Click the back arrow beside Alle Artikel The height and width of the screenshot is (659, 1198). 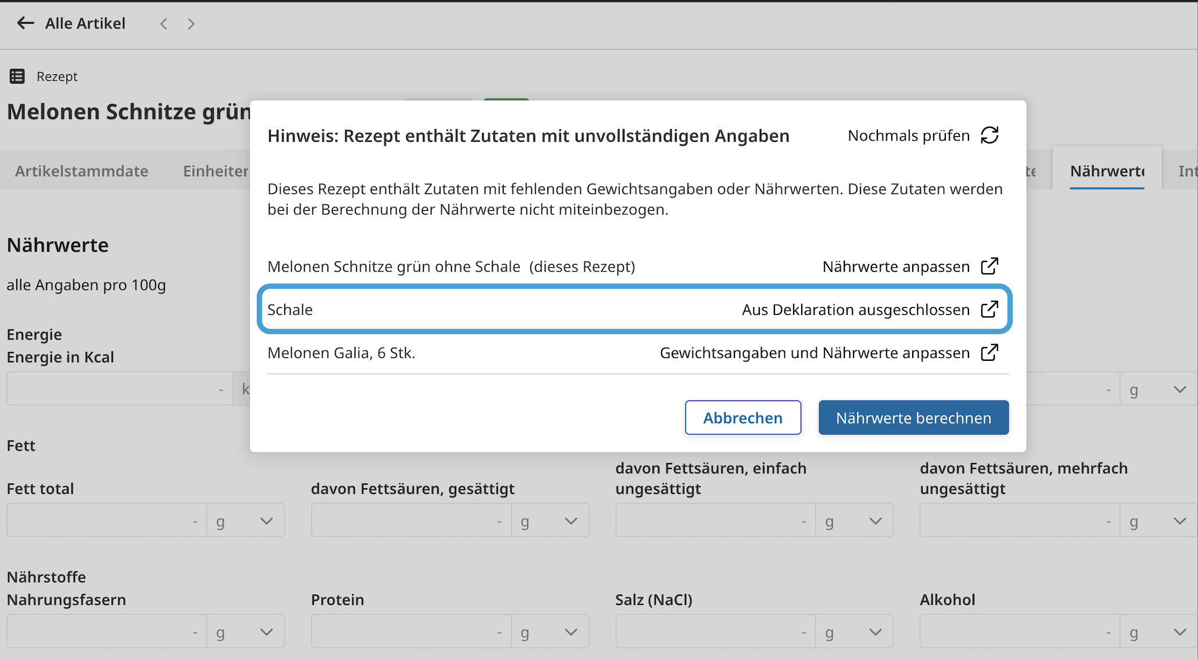click(25, 23)
